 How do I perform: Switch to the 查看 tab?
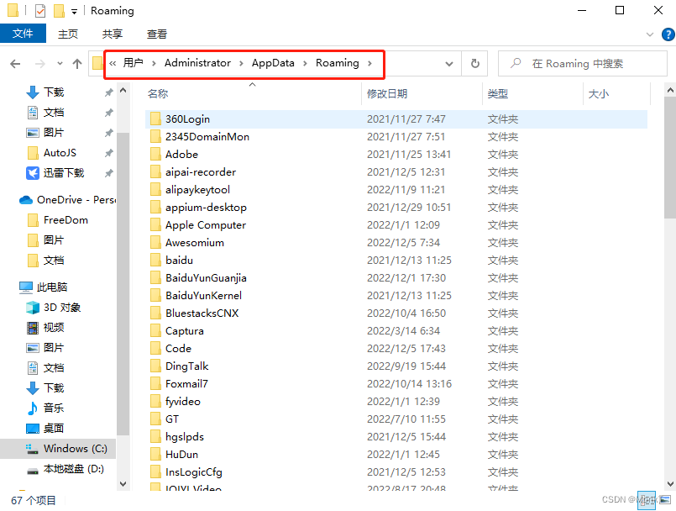[158, 34]
